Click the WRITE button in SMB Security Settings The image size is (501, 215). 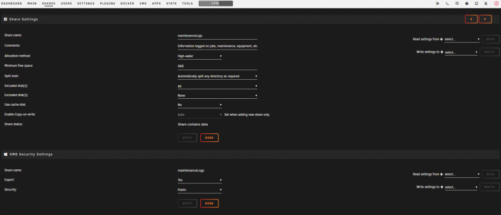489,187
